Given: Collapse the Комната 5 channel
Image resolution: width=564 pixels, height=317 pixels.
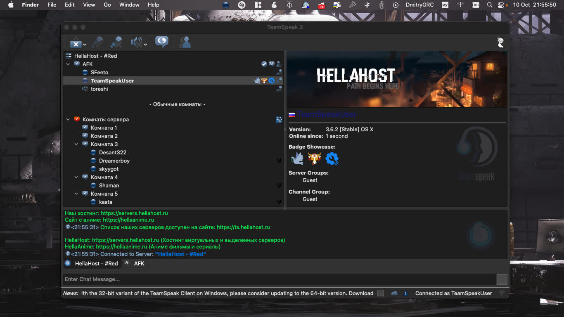Looking at the screenshot, I should tap(76, 194).
